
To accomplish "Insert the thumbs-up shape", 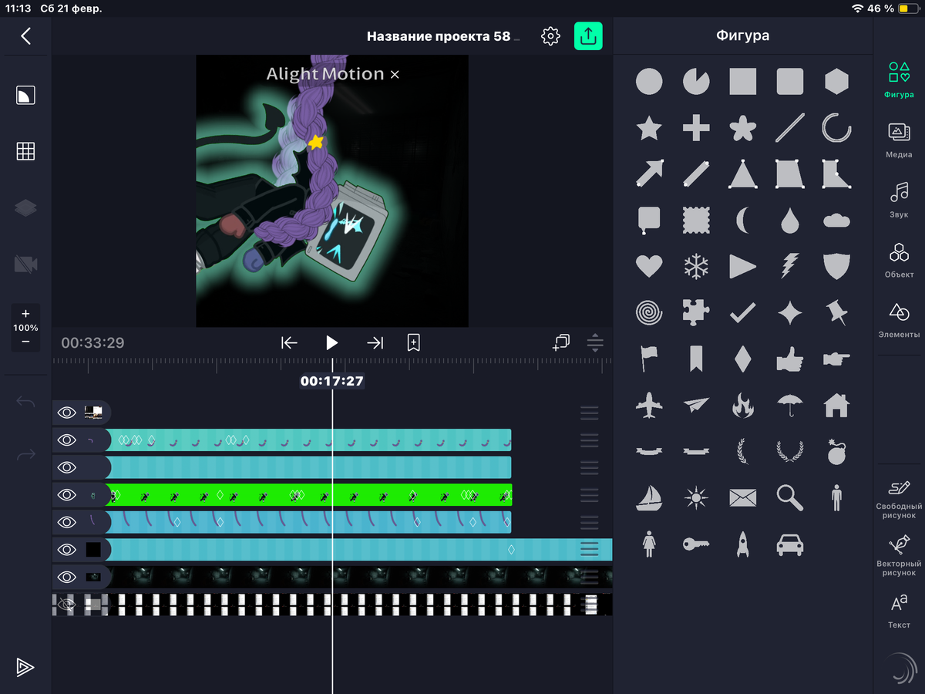I will (x=789, y=359).
